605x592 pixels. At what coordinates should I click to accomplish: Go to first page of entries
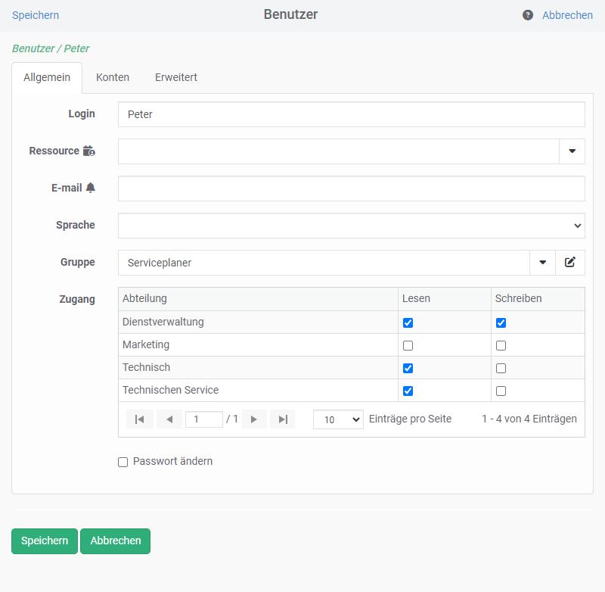(140, 419)
